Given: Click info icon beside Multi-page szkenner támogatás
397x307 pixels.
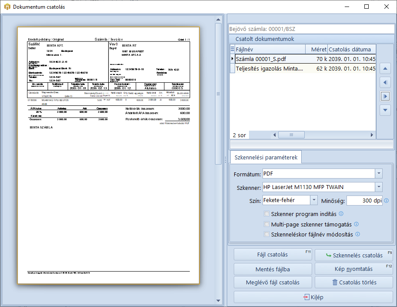Looking at the screenshot, I should 357,224.
